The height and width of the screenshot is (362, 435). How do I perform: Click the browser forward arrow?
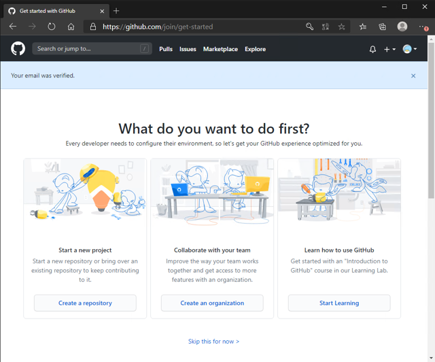point(32,27)
